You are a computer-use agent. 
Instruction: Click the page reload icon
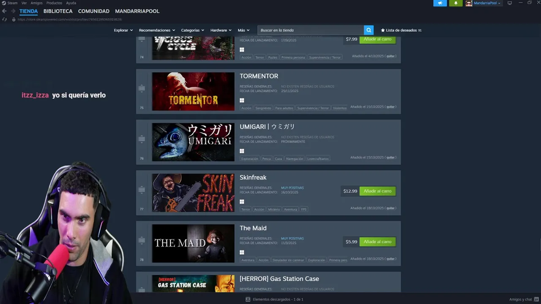point(4,19)
